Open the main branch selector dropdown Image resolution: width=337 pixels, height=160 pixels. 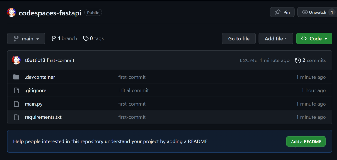(26, 39)
